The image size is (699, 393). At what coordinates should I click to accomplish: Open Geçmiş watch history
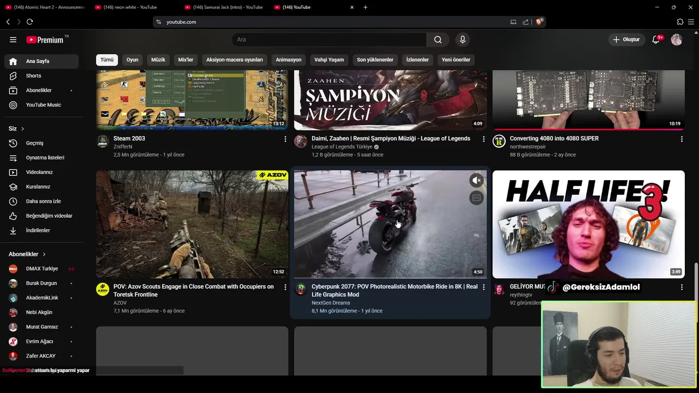click(42, 143)
